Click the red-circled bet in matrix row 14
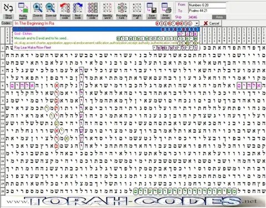266x208 pixels. [x=57, y=146]
